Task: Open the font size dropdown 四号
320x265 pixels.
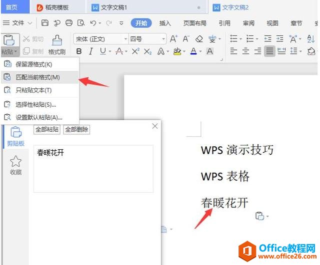Action: (x=163, y=39)
